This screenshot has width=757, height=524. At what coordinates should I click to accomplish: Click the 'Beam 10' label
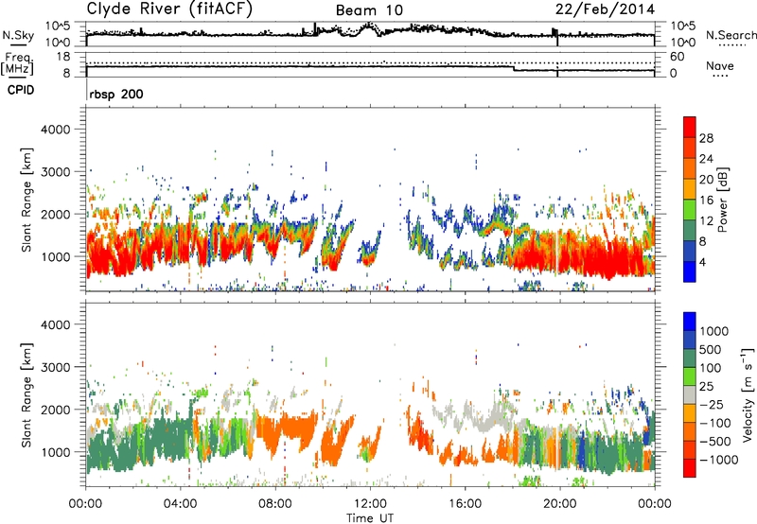tap(369, 10)
